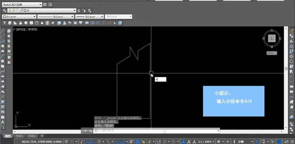Switch to the 布局2 layout tab
295x144 pixels.
(32, 136)
